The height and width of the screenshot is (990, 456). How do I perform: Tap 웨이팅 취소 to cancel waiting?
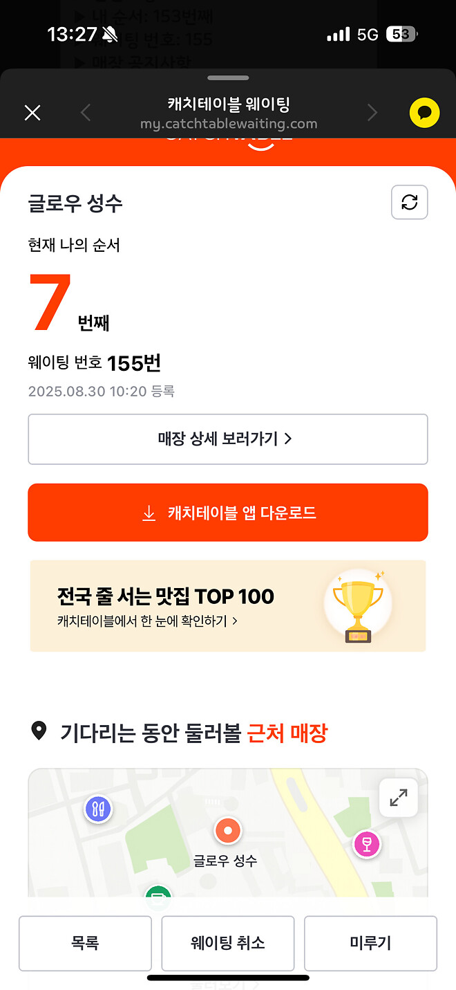(x=228, y=944)
